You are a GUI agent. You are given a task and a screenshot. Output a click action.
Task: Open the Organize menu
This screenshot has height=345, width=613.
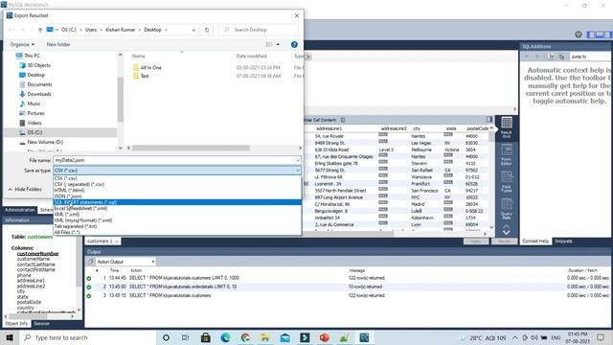pos(22,45)
